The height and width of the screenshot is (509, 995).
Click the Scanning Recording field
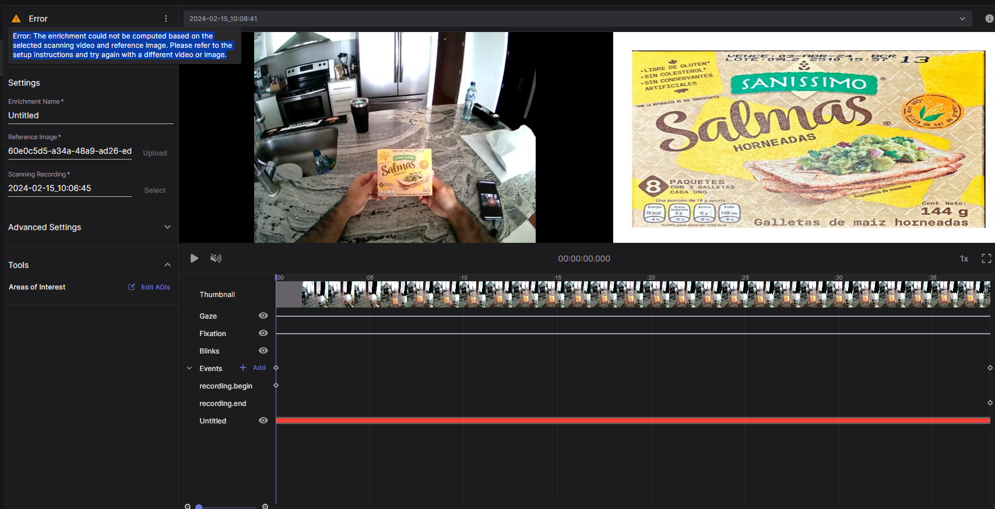(70, 188)
